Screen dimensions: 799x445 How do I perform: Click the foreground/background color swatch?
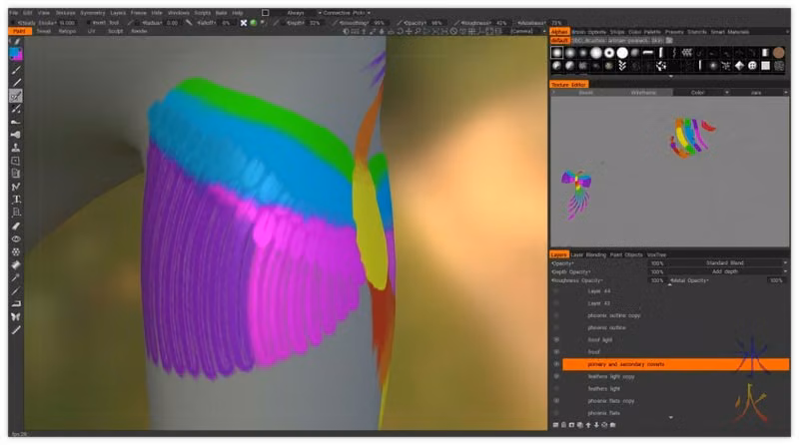(x=16, y=54)
